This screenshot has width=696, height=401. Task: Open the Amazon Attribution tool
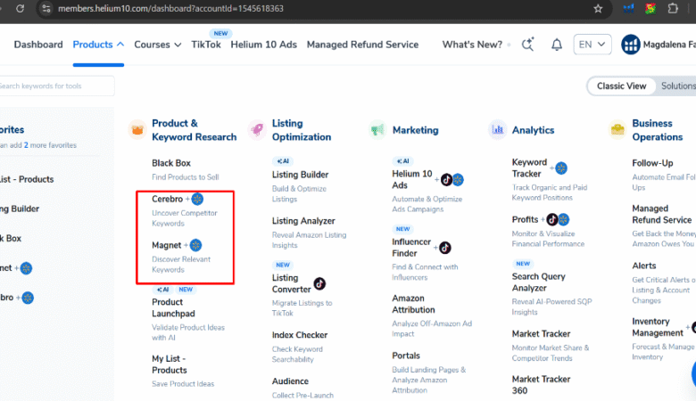pyautogui.click(x=413, y=304)
